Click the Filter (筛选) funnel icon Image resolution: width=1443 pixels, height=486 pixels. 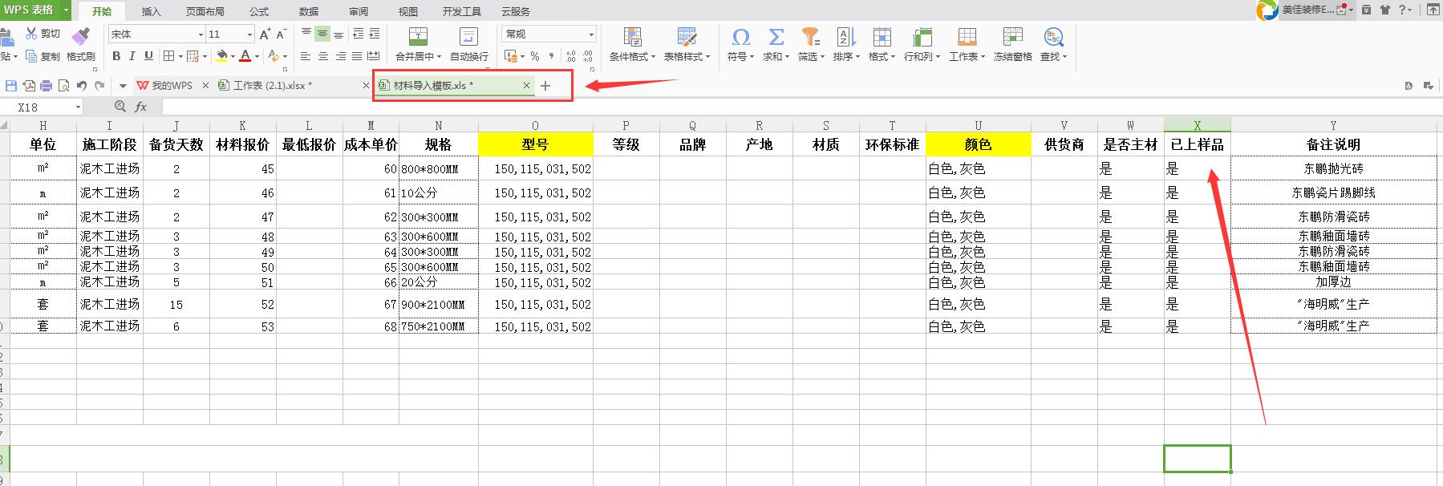point(810,37)
